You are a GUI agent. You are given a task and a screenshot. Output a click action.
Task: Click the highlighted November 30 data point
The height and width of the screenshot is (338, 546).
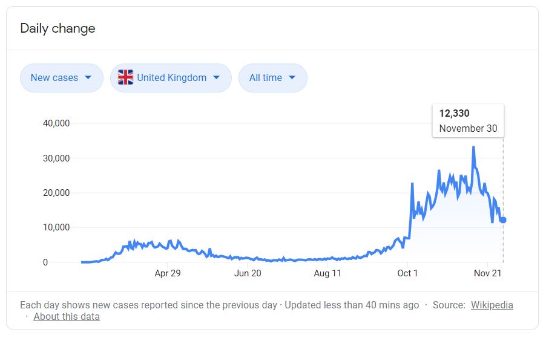pos(503,220)
